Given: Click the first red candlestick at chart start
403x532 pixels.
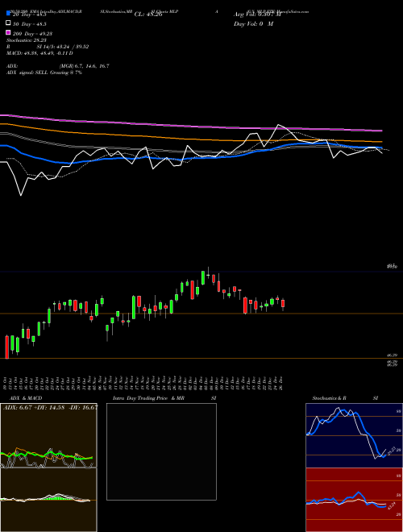Looking at the screenshot, I should 6,347.
